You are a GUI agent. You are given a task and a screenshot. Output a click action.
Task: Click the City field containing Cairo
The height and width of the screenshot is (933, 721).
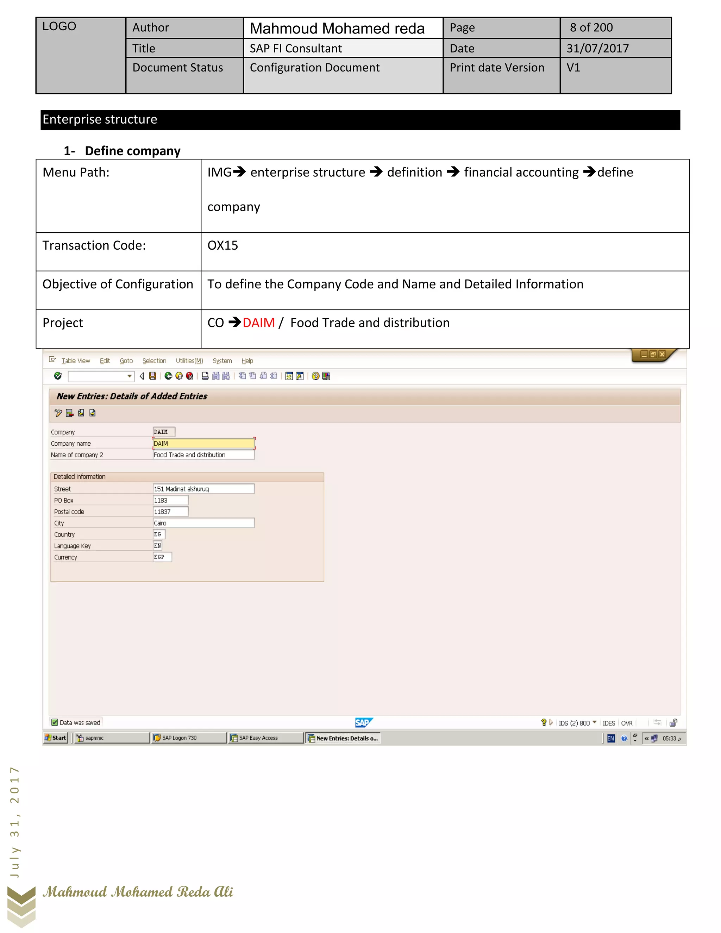[x=203, y=523]
